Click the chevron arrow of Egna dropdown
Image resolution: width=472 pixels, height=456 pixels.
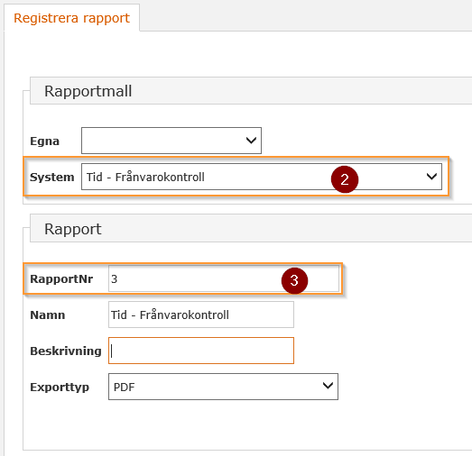251,140
